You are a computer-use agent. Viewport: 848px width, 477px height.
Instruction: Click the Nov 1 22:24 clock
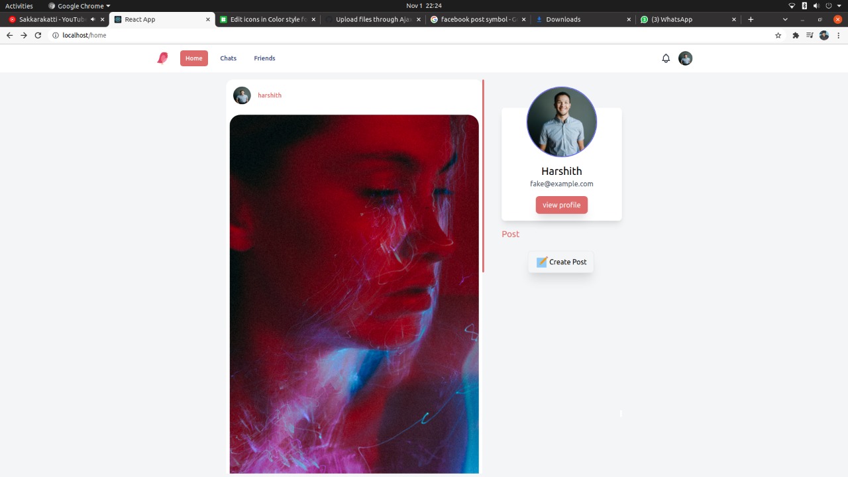424,6
